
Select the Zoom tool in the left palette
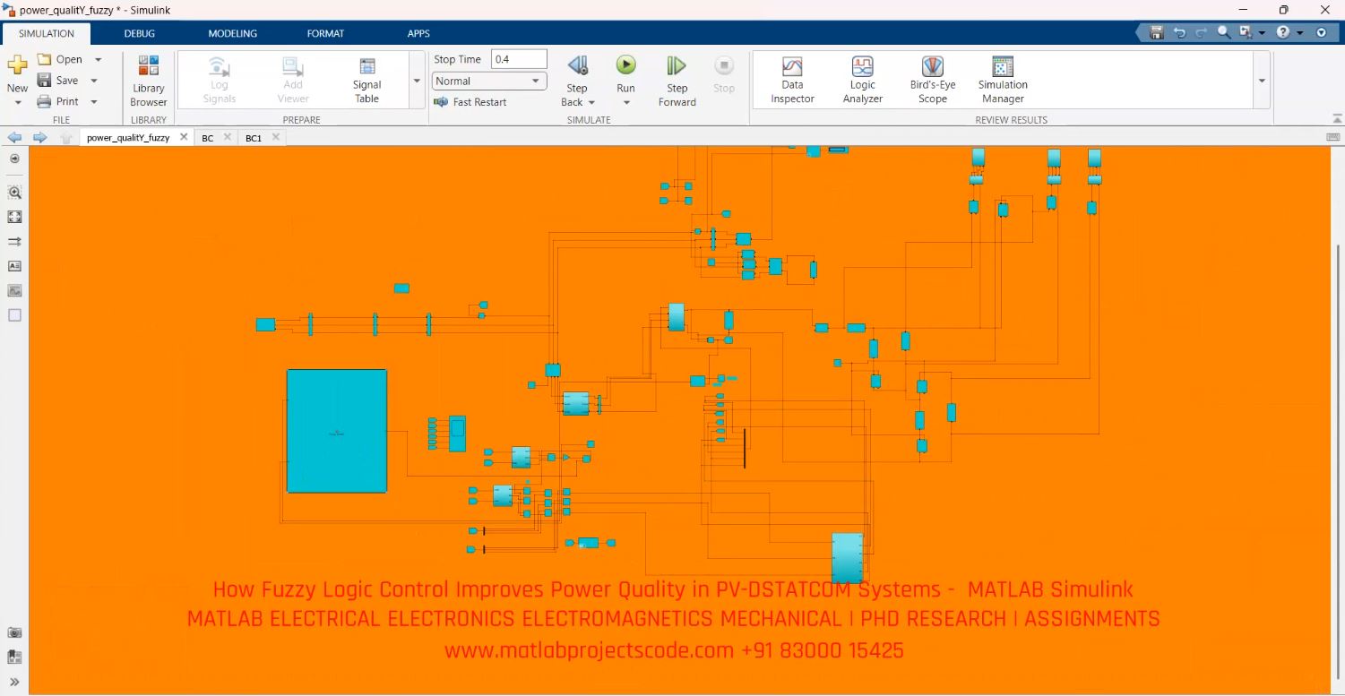coord(14,192)
